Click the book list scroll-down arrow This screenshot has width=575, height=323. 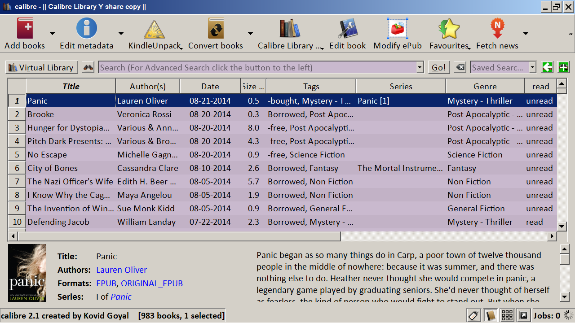(x=561, y=227)
